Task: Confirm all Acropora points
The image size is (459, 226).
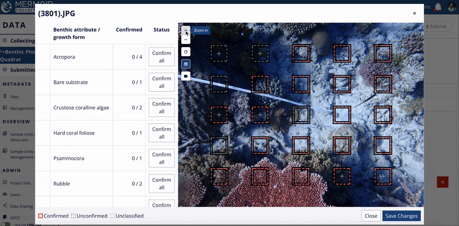Action: pos(162,57)
